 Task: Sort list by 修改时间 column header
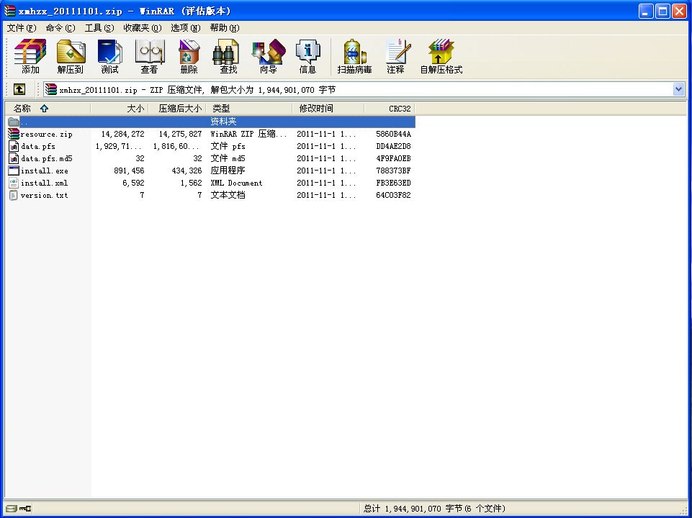click(x=316, y=109)
